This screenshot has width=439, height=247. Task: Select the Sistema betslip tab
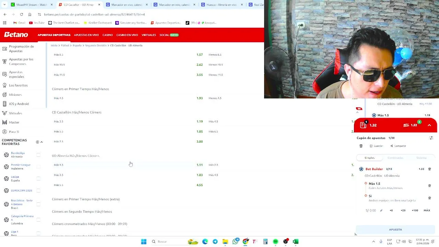[x=422, y=158]
